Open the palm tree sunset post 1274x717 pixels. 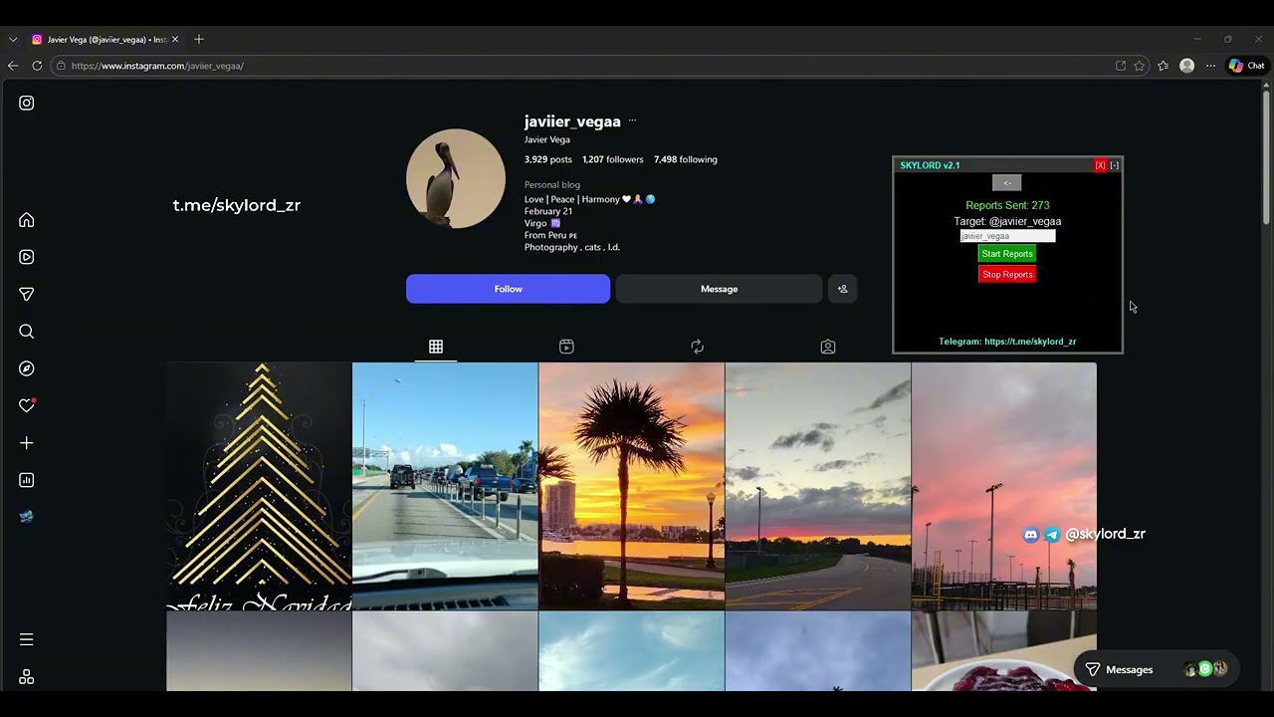coord(632,486)
